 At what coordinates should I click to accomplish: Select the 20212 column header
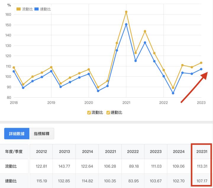[x=41, y=152]
